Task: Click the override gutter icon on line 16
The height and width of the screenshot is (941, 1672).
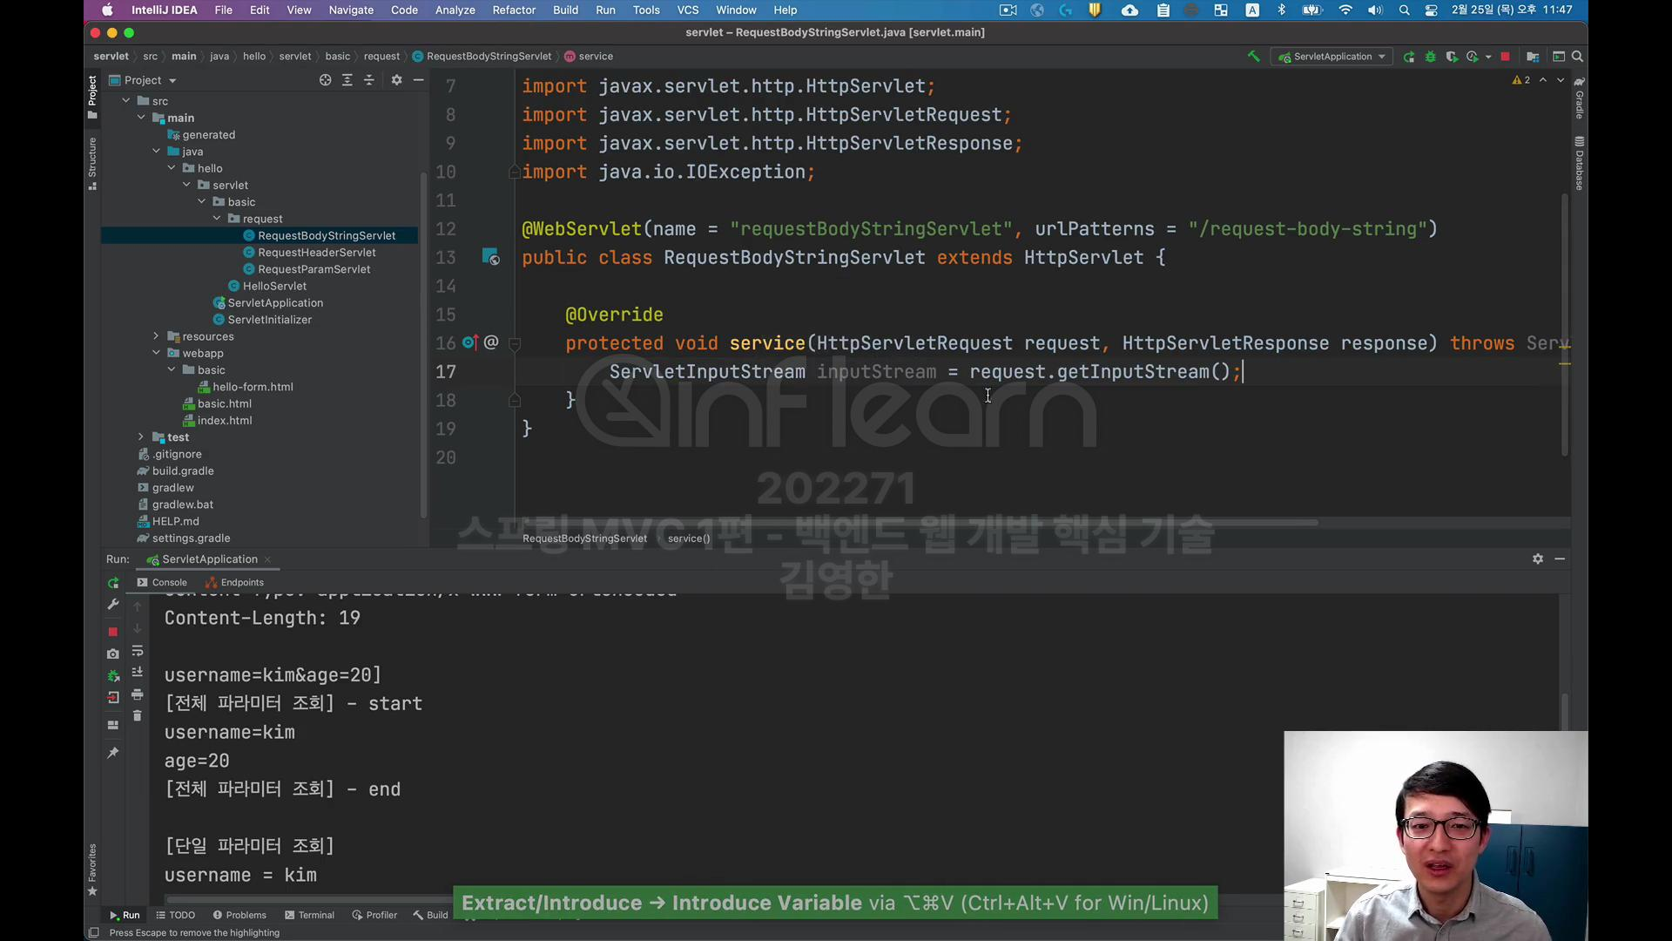Action: click(470, 342)
